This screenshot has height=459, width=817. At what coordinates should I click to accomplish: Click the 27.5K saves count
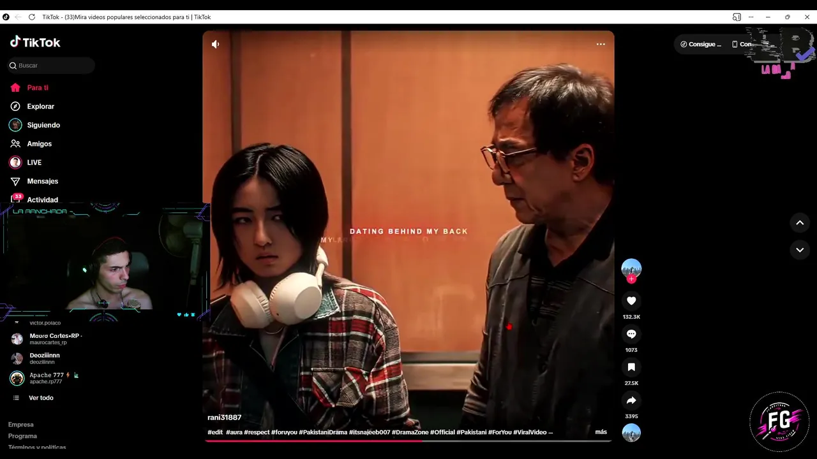[x=631, y=383]
